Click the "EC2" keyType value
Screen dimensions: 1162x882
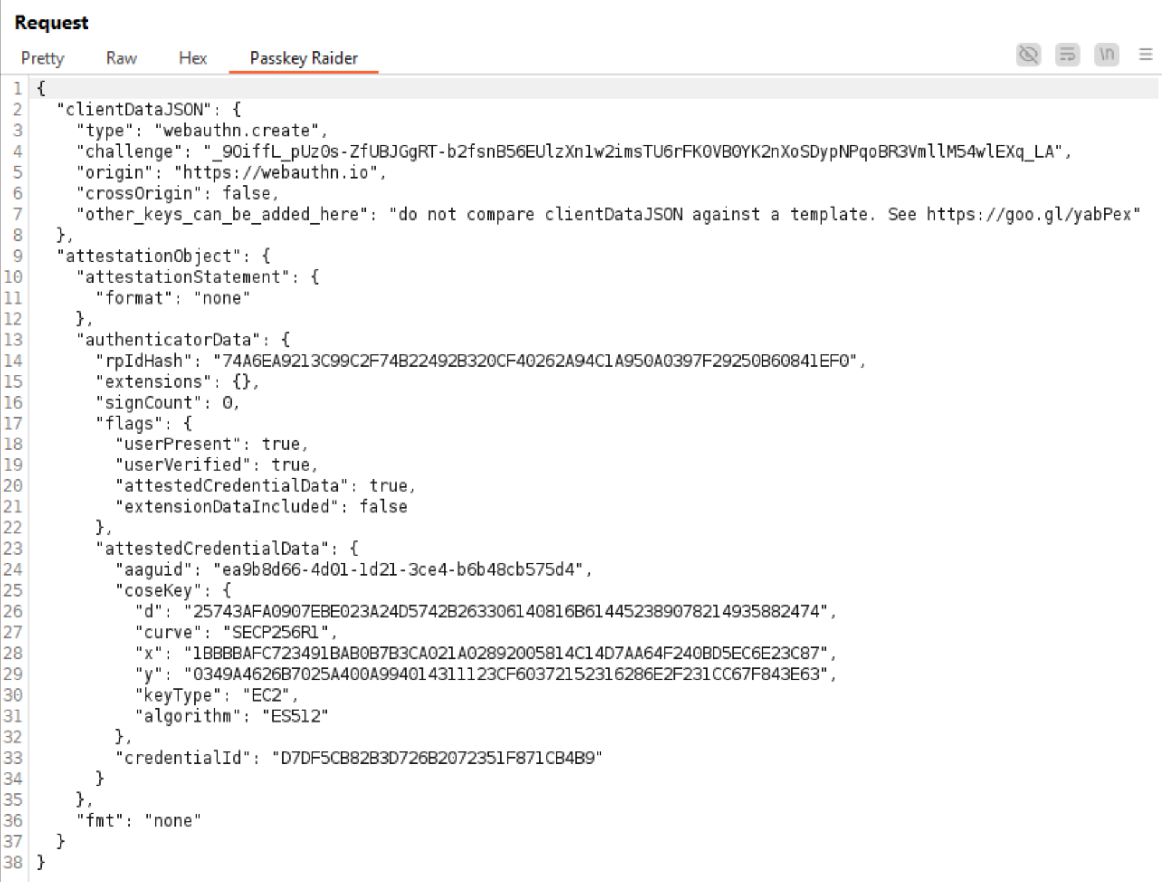266,695
